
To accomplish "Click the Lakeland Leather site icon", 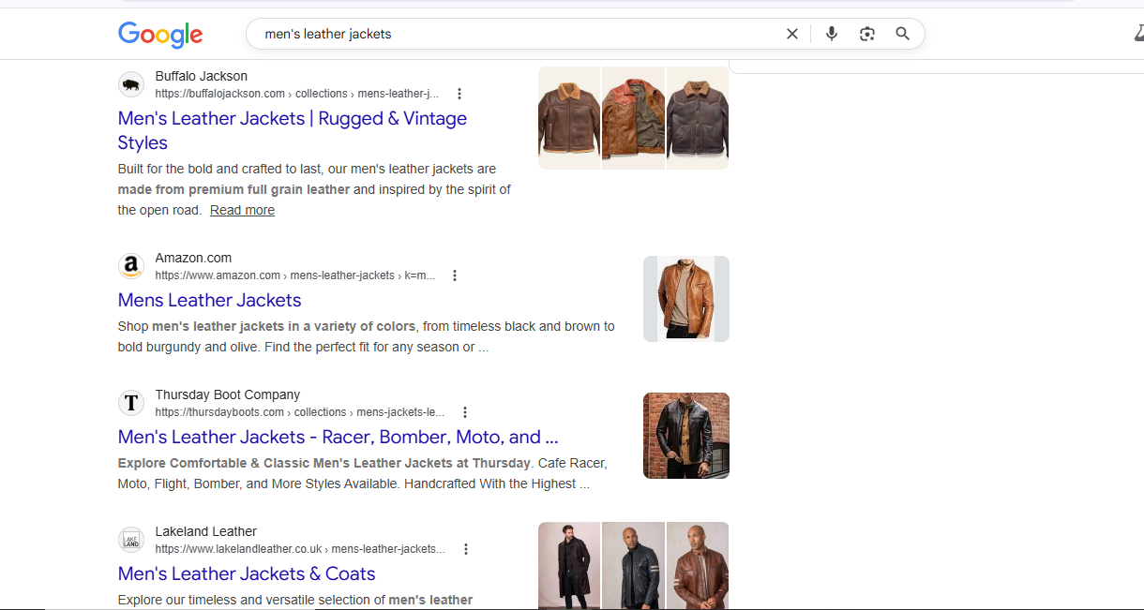I will tap(131, 540).
